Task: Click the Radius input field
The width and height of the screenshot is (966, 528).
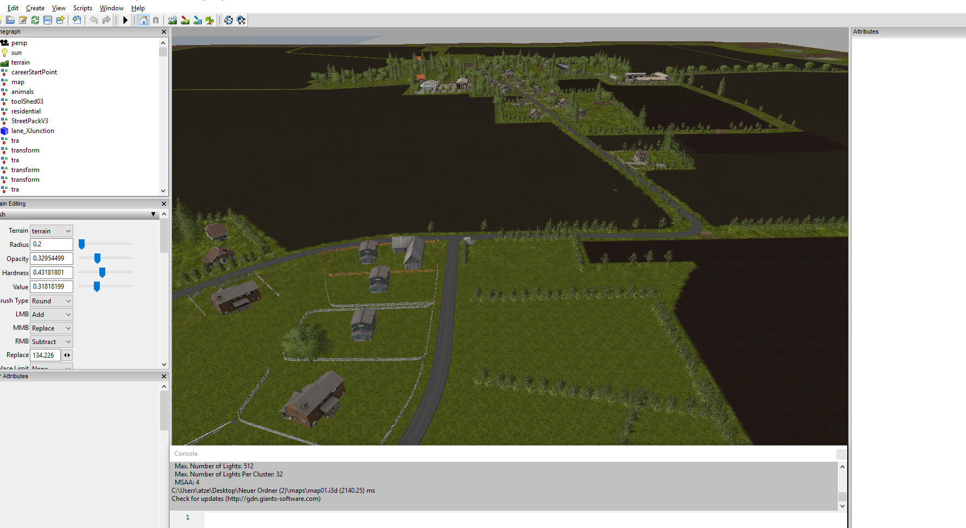Action: (x=52, y=244)
